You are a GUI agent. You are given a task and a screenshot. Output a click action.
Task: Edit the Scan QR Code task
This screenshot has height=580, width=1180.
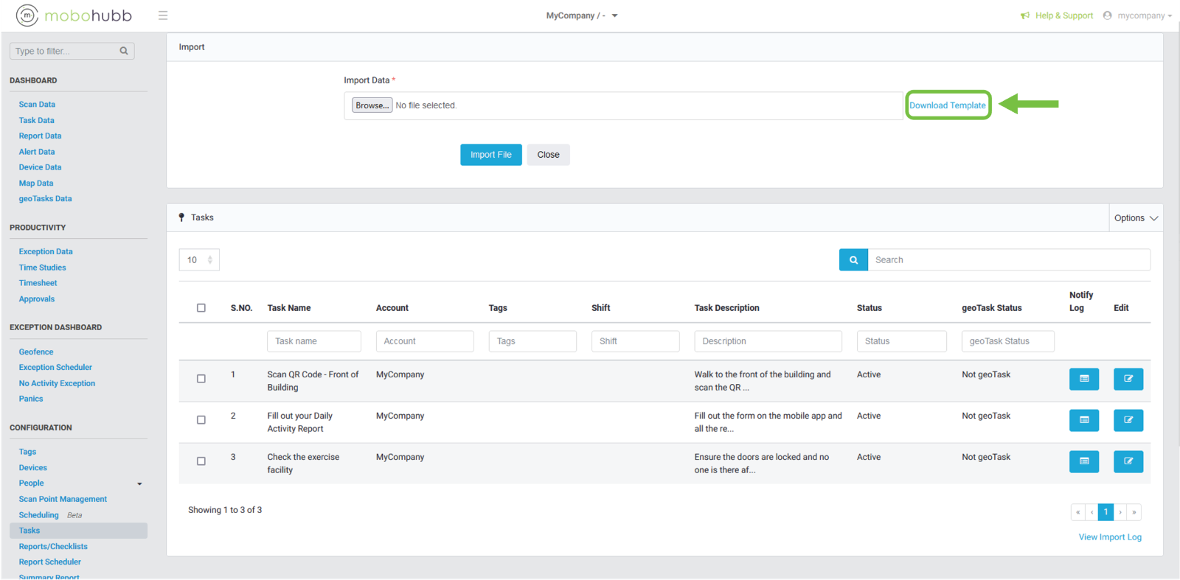click(x=1128, y=379)
